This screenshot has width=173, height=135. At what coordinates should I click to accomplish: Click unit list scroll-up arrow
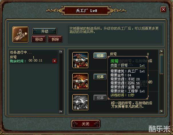pyautogui.click(x=162, y=51)
